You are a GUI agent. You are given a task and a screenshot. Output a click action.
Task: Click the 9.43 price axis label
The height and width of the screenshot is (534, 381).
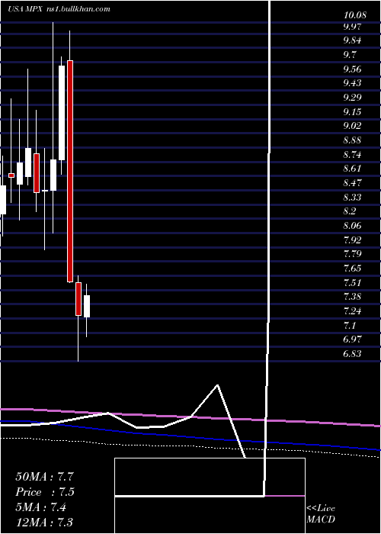352,83
